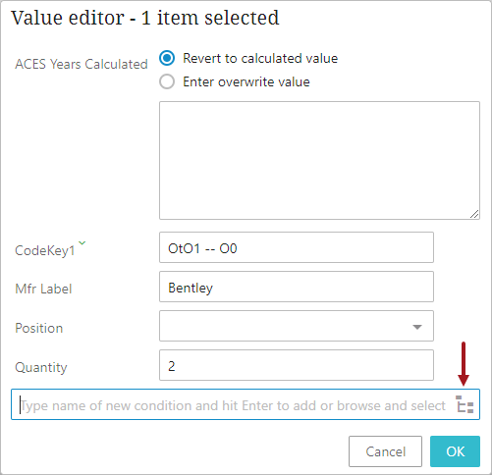Click the CodeKey1 field showing OtO1 -- O0
Screen dimensions: 492x475
pos(297,247)
